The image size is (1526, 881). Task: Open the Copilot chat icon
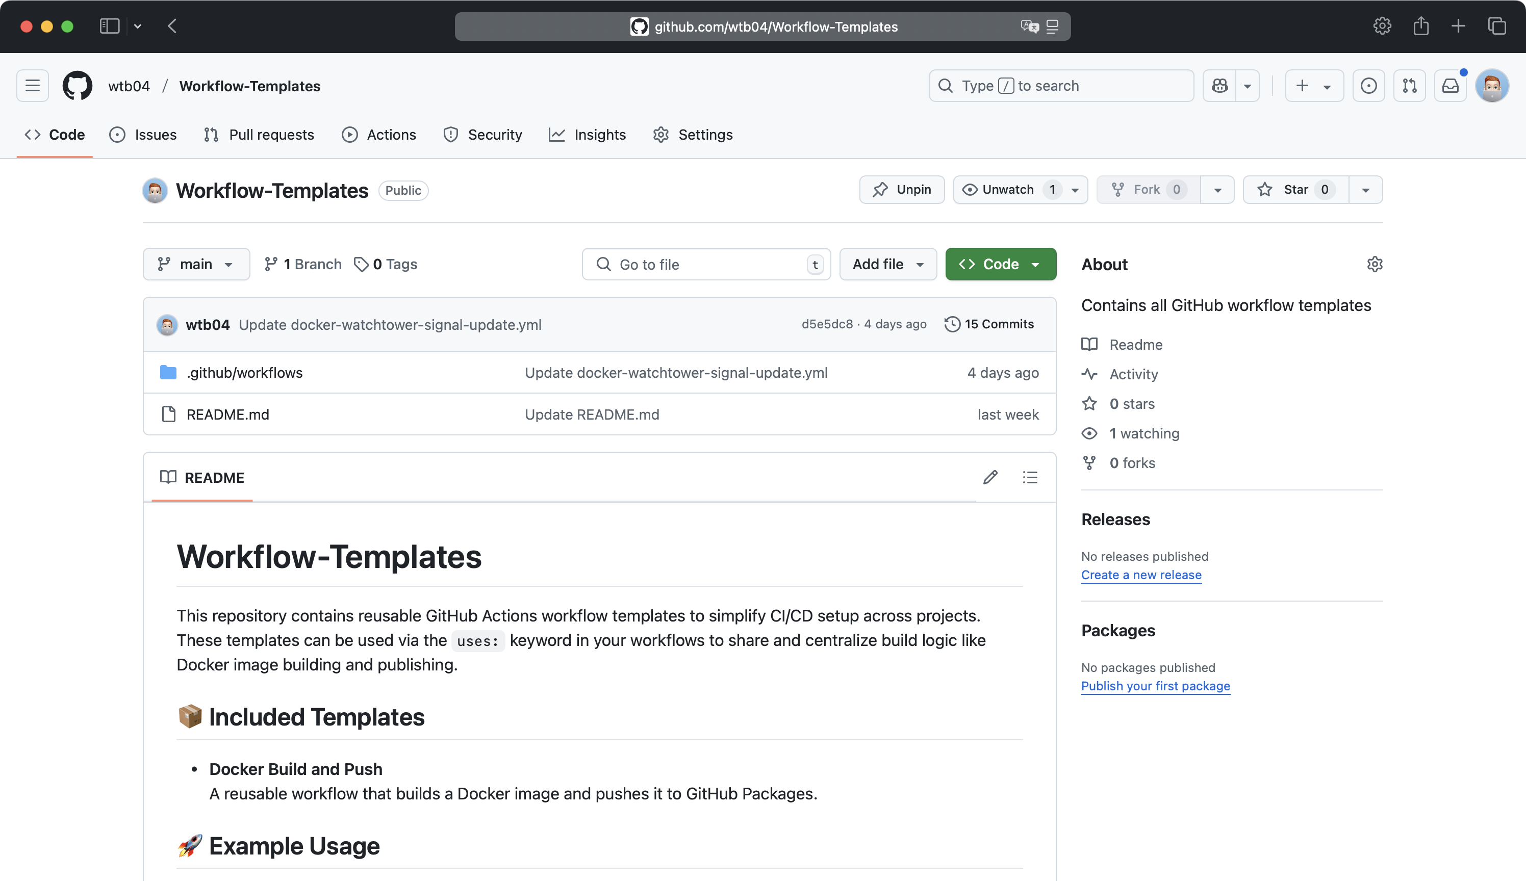[1219, 86]
